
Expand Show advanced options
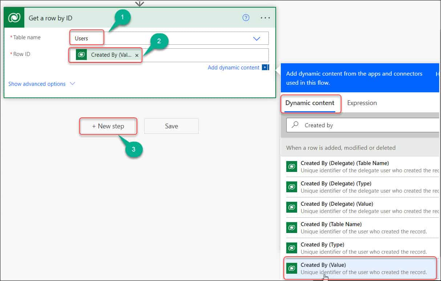41,84
